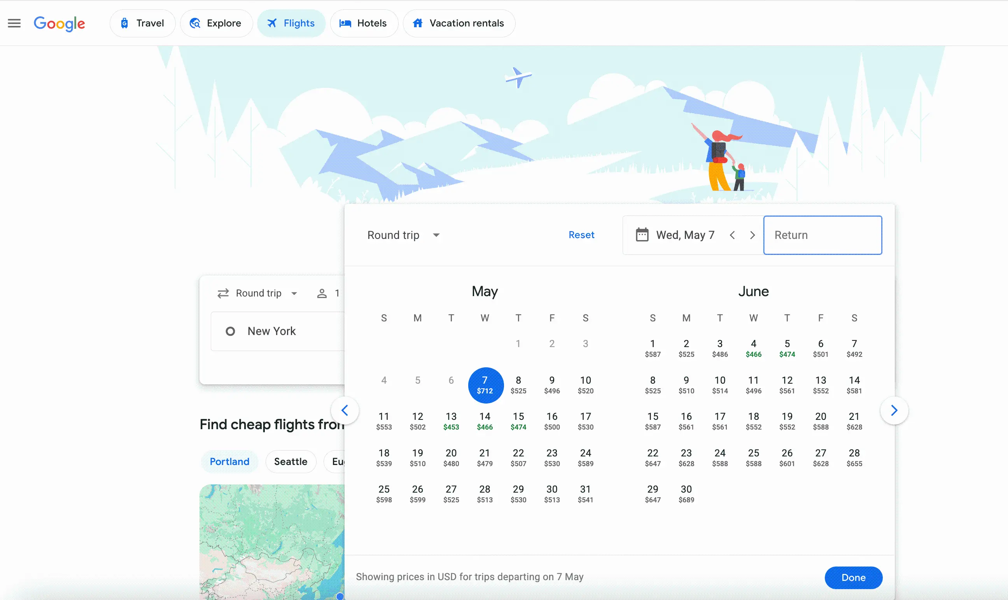
Task: Open the hamburger main menu
Action: [14, 23]
